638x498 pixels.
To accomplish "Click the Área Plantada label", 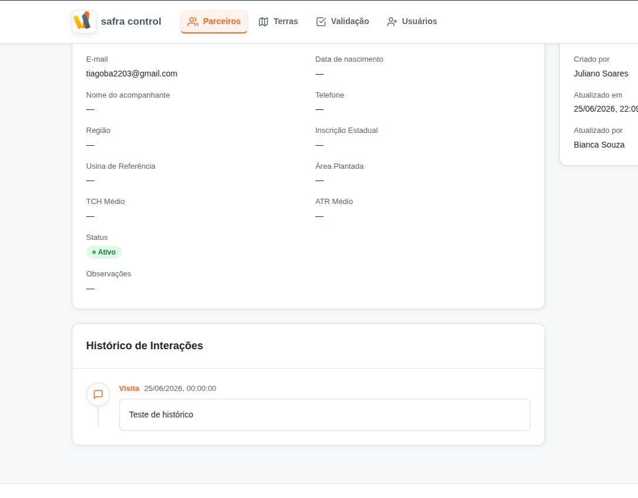I will pyautogui.click(x=339, y=166).
